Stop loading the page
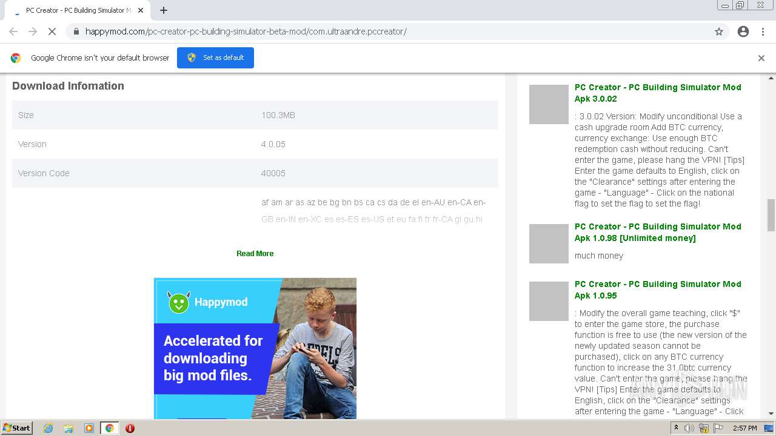776x436 pixels. 52,31
